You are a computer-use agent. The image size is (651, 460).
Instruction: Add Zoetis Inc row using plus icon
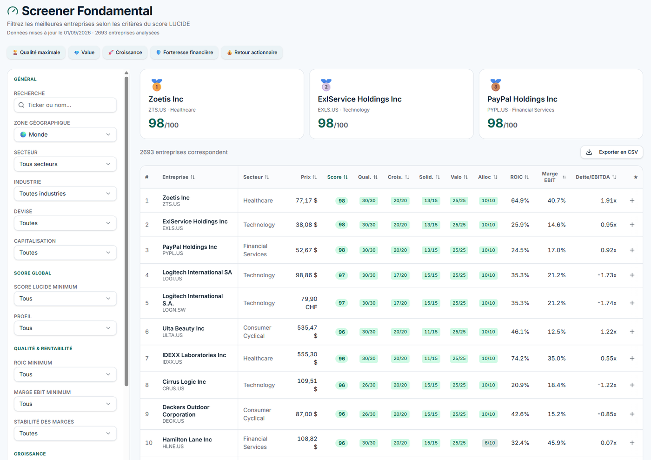point(632,200)
